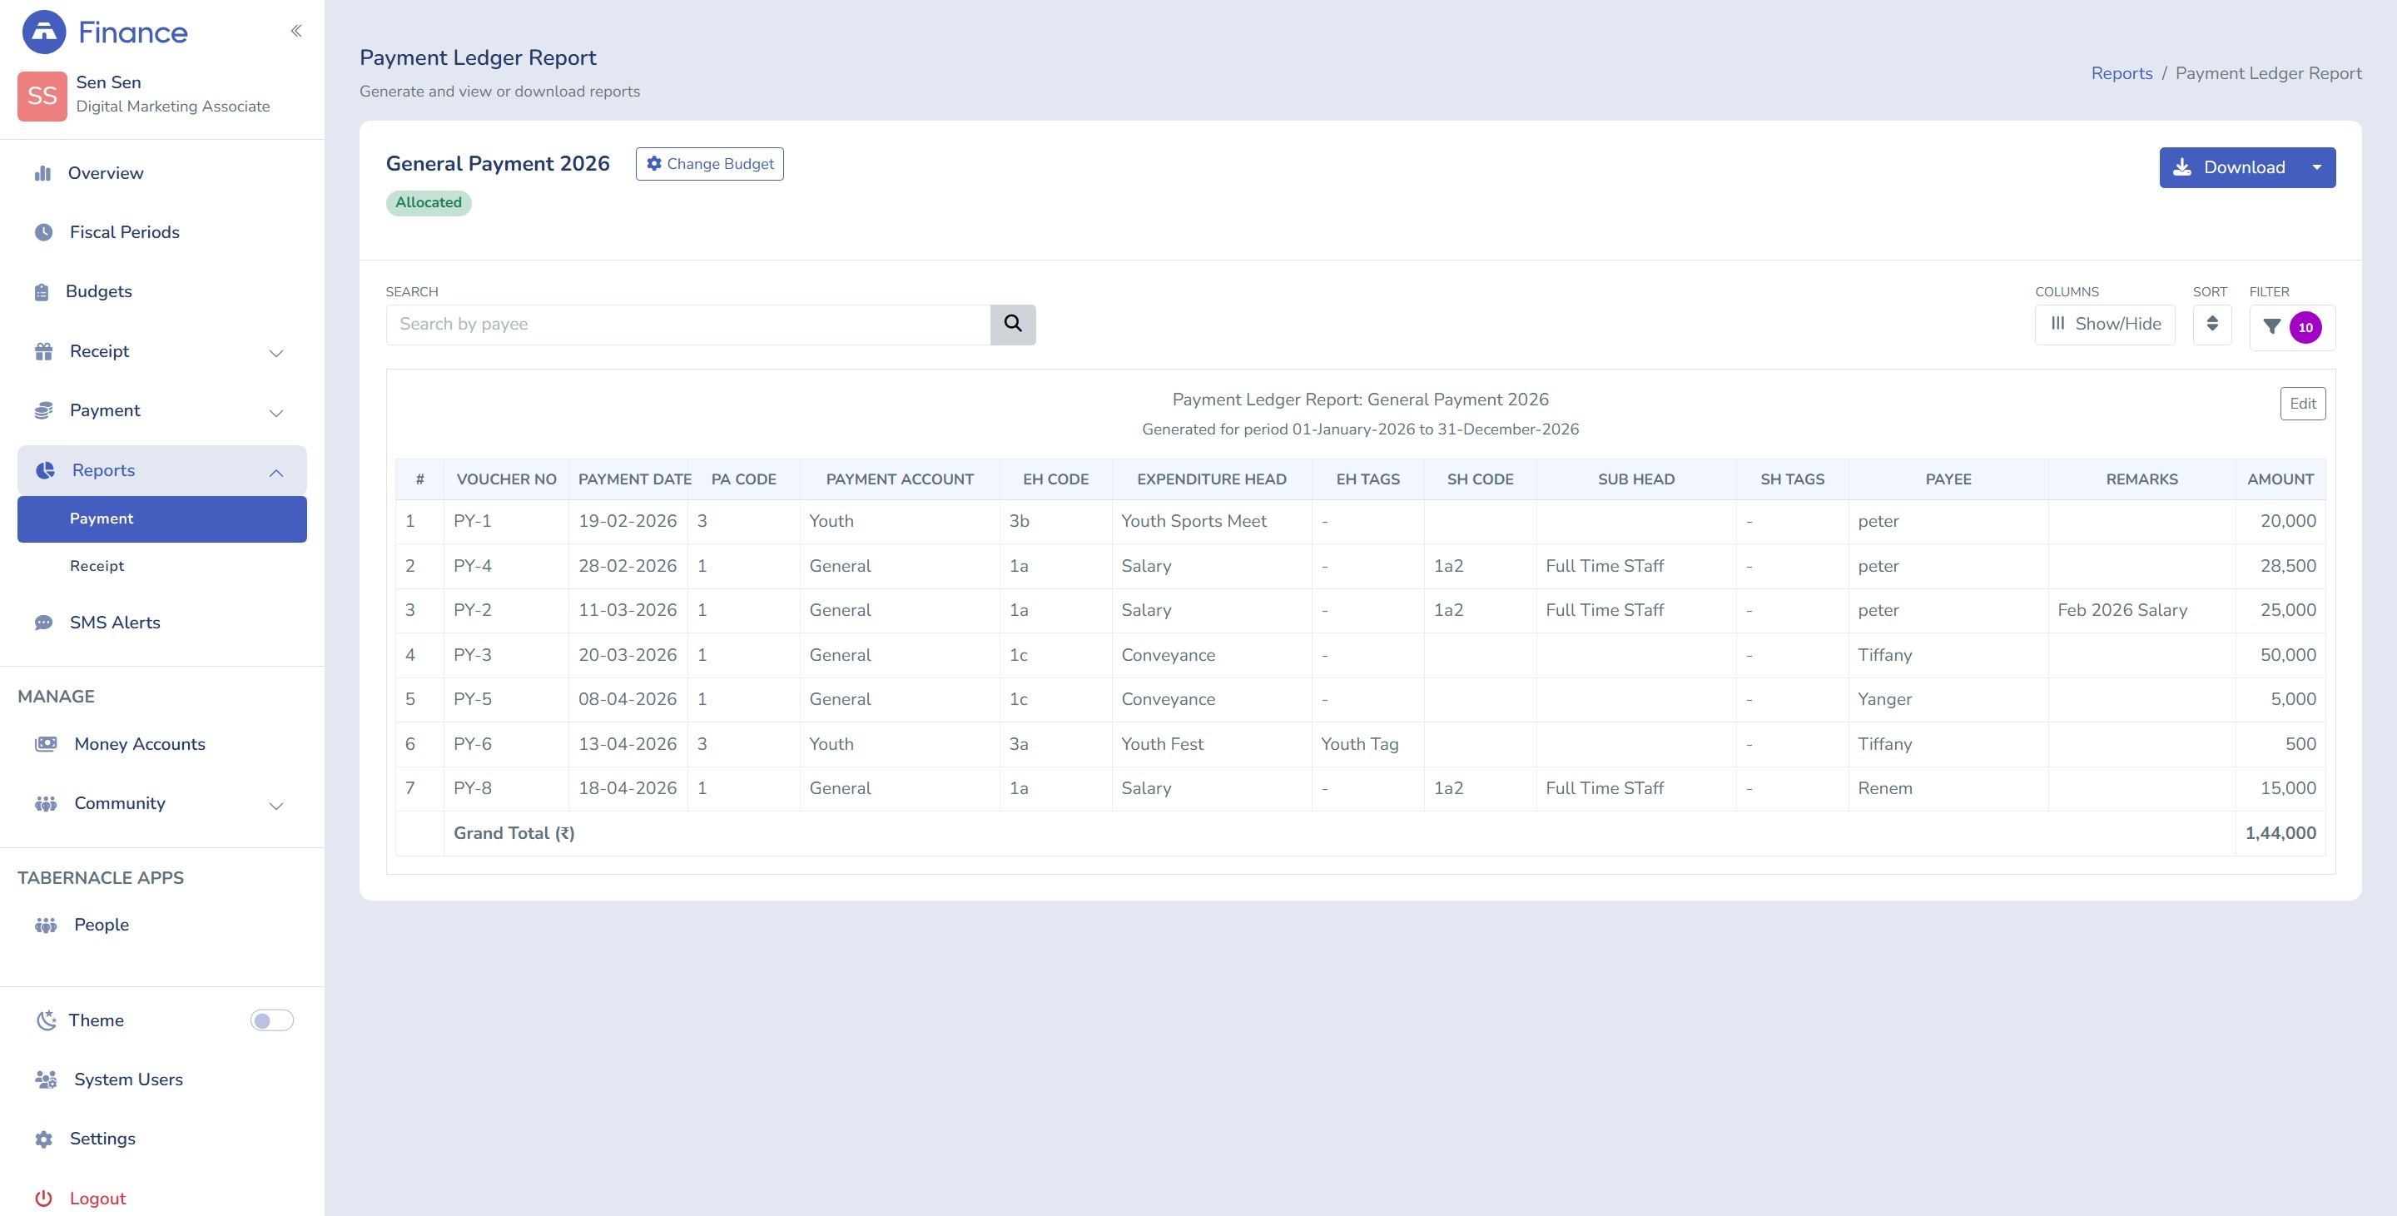
Task: Click the Logout power icon
Action: [42, 1199]
